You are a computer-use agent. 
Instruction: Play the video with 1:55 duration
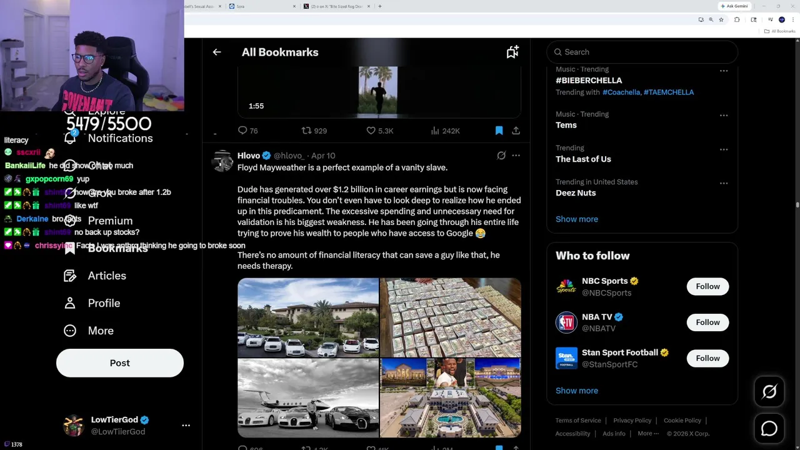[x=379, y=92]
